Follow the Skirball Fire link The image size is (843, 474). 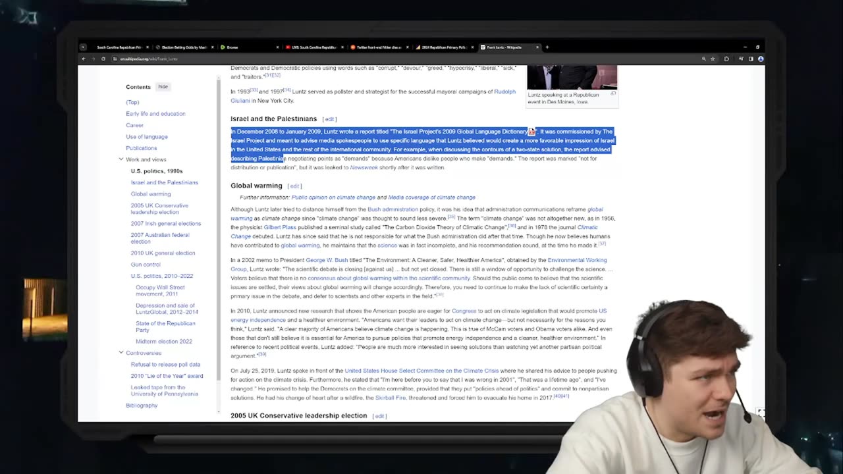pyautogui.click(x=391, y=398)
